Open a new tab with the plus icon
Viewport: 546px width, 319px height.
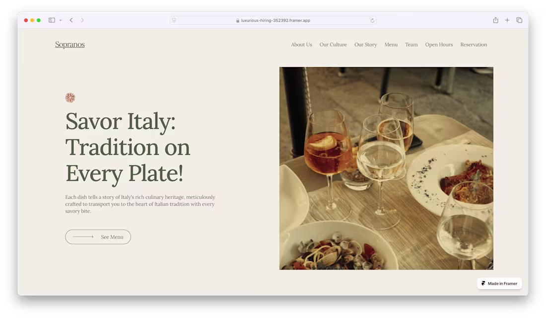tap(507, 20)
